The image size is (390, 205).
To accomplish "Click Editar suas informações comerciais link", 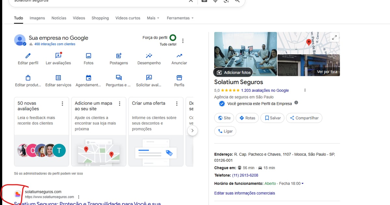I will 244,193.
